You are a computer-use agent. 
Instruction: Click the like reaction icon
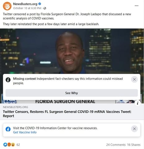[x=5, y=145]
